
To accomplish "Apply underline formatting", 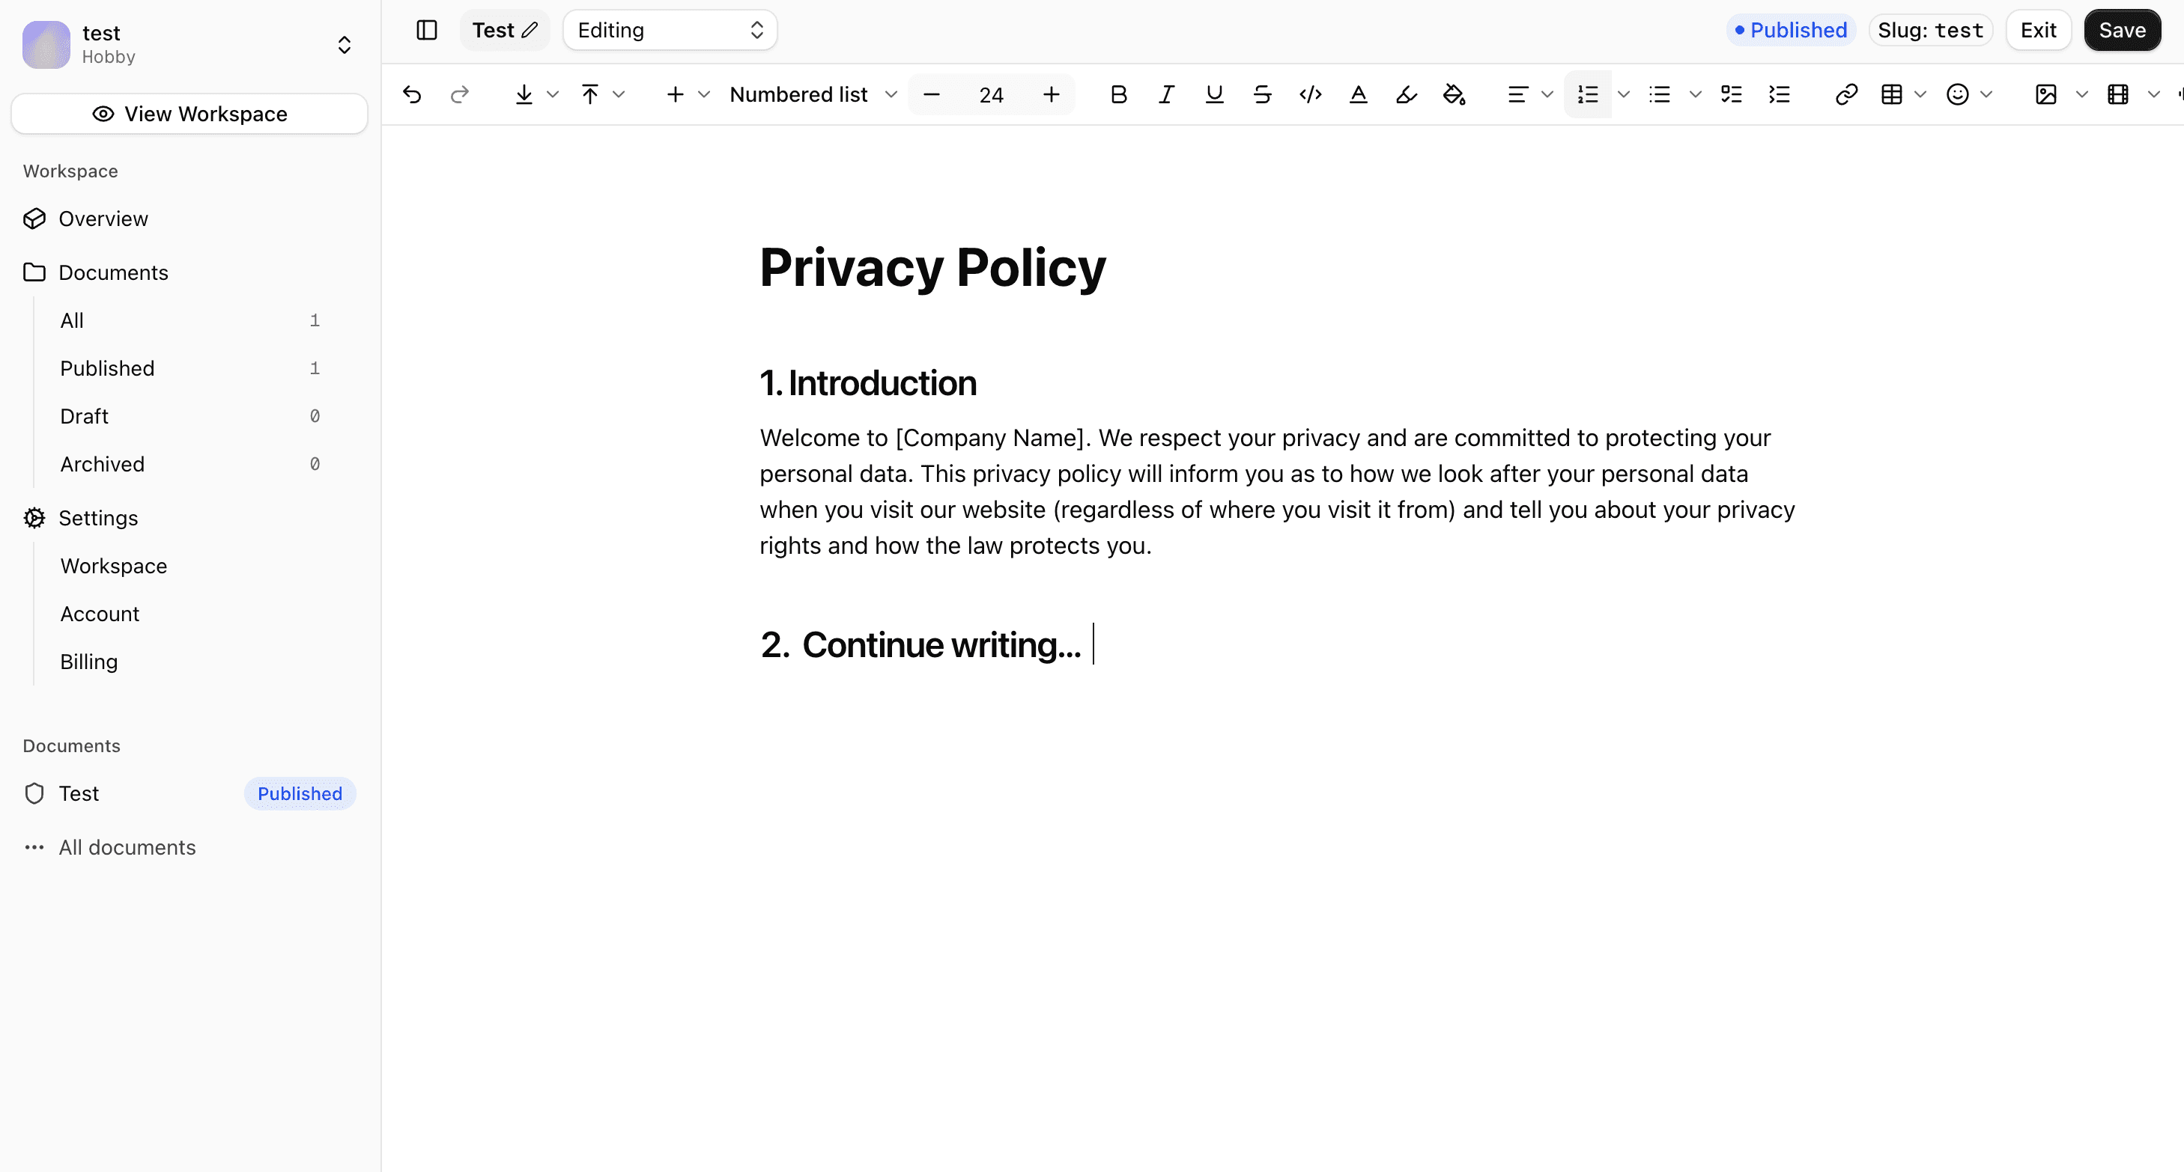I will click(1214, 94).
